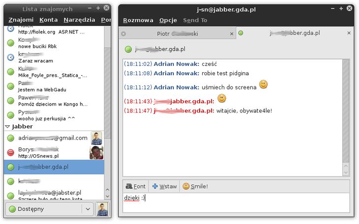Click the away clock icon beside 'Zaraz wracam'
Image resolution: width=359 pixels, height=224 pixels.
10,57
